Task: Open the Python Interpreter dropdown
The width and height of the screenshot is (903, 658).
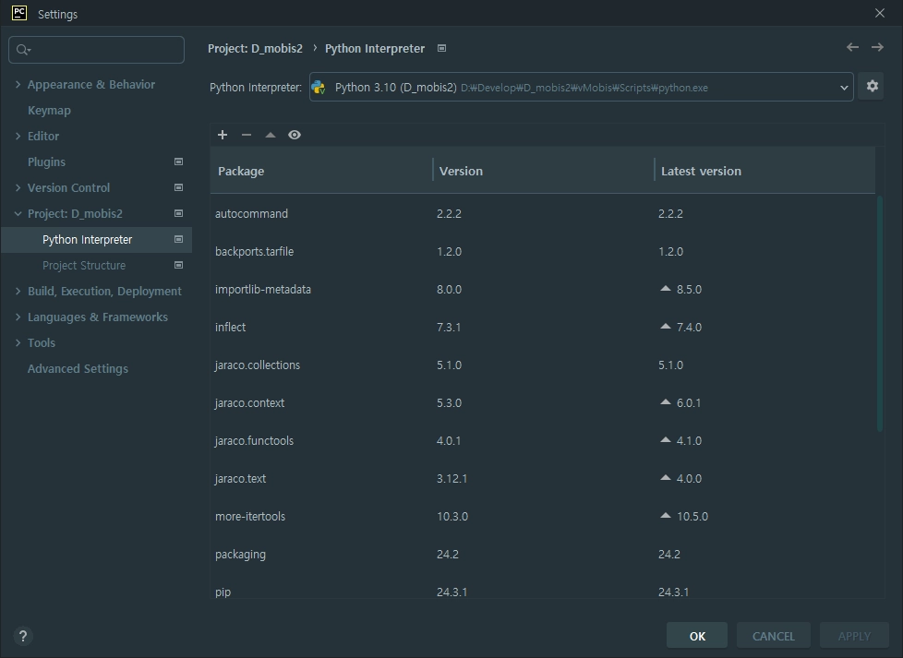Action: click(x=581, y=87)
